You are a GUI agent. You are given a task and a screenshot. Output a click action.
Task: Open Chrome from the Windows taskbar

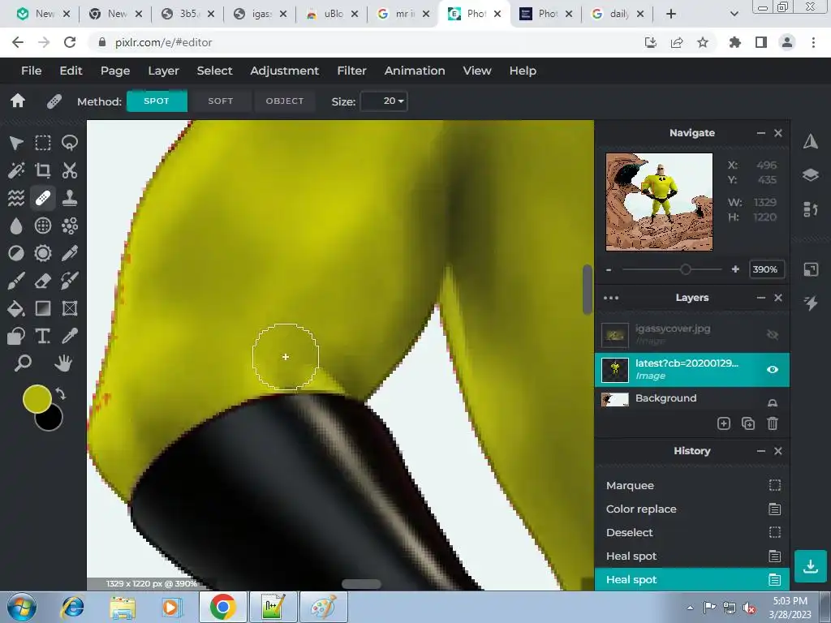click(x=222, y=607)
